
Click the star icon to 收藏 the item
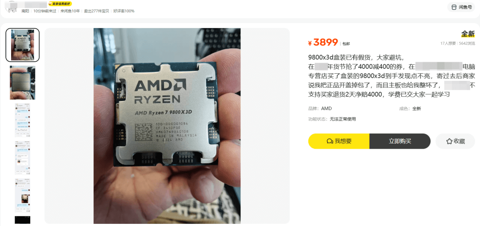pos(449,141)
